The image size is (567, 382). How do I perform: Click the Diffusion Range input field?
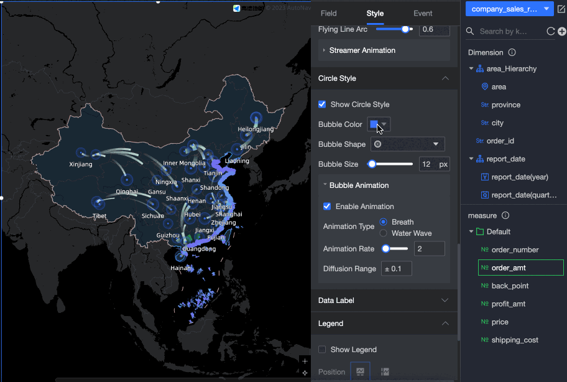[396, 268]
